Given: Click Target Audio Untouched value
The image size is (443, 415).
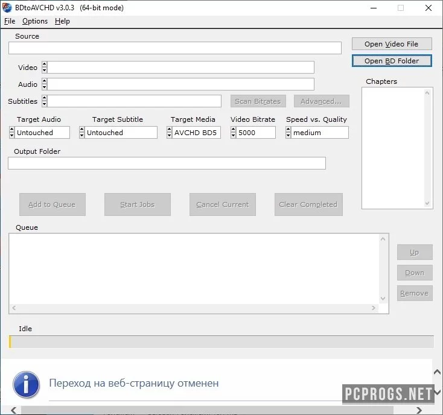Looking at the screenshot, I should click(42, 133).
